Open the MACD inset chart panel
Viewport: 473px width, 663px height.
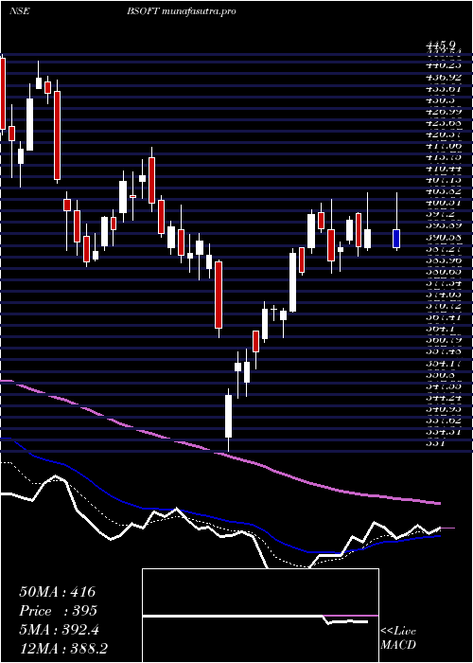pos(260,616)
